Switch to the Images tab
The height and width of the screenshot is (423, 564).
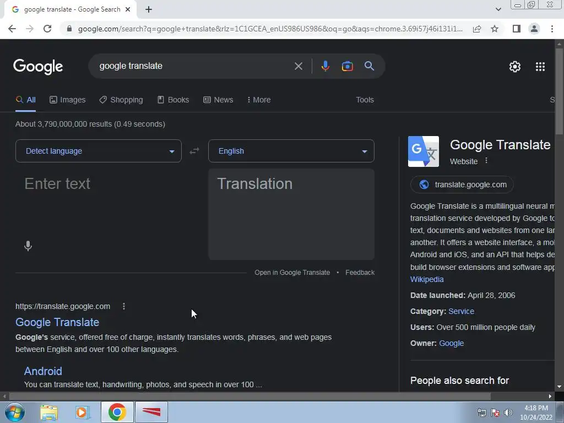coord(68,100)
